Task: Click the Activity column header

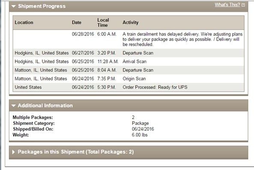Action: [x=131, y=23]
